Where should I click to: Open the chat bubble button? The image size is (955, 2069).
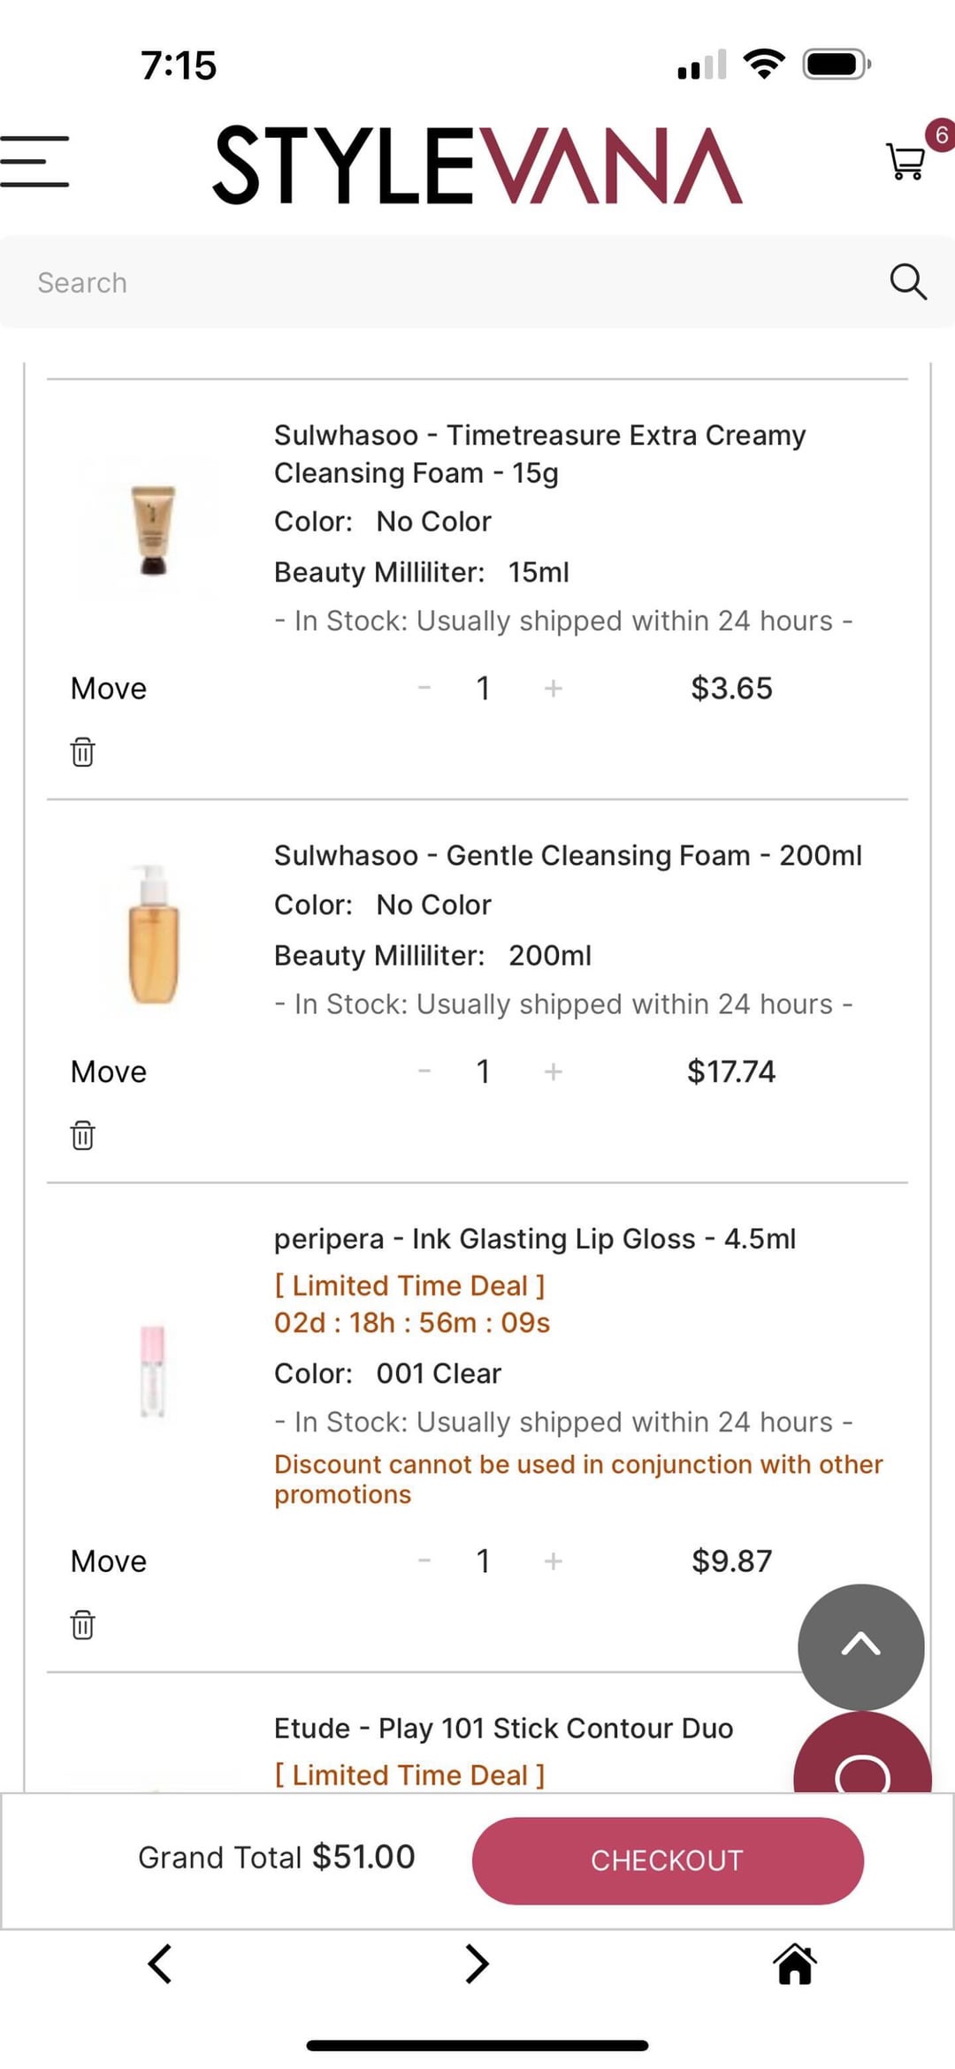[x=862, y=1755]
